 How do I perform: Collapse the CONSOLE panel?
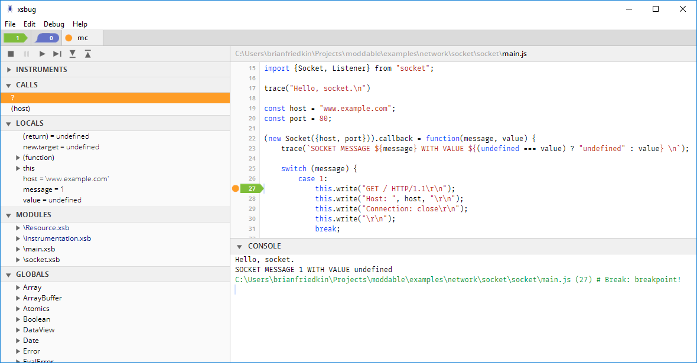(240, 247)
